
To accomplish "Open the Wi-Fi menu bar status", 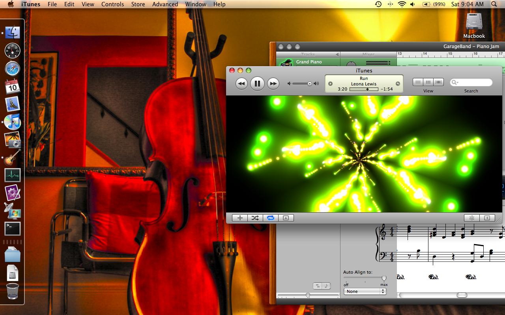I will tap(402, 4).
